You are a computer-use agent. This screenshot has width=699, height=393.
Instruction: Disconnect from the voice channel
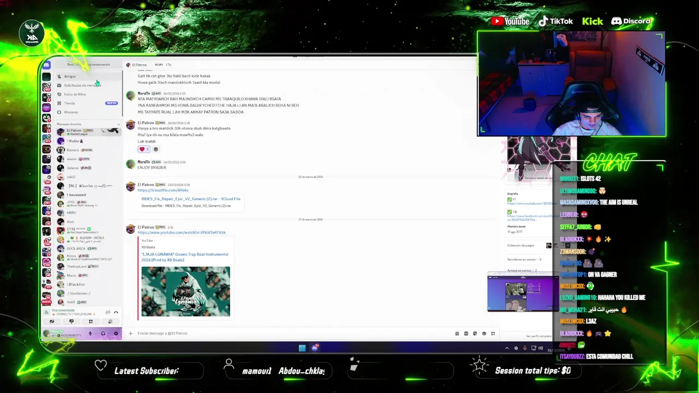116,312
